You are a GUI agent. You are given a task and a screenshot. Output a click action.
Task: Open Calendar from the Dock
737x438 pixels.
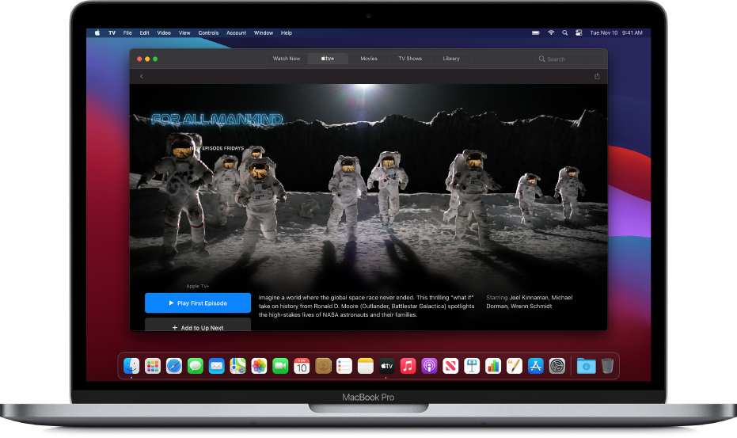pos(302,366)
